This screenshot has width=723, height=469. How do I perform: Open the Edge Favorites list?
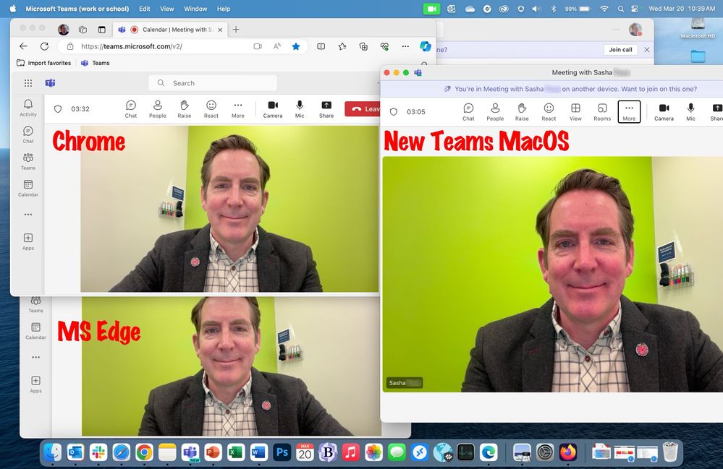pos(342,46)
